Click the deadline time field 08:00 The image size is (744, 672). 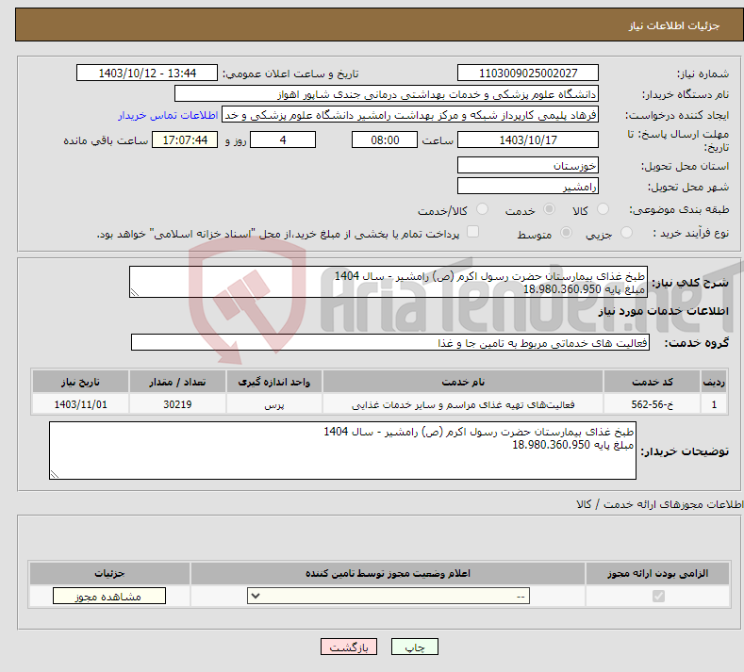click(x=385, y=139)
